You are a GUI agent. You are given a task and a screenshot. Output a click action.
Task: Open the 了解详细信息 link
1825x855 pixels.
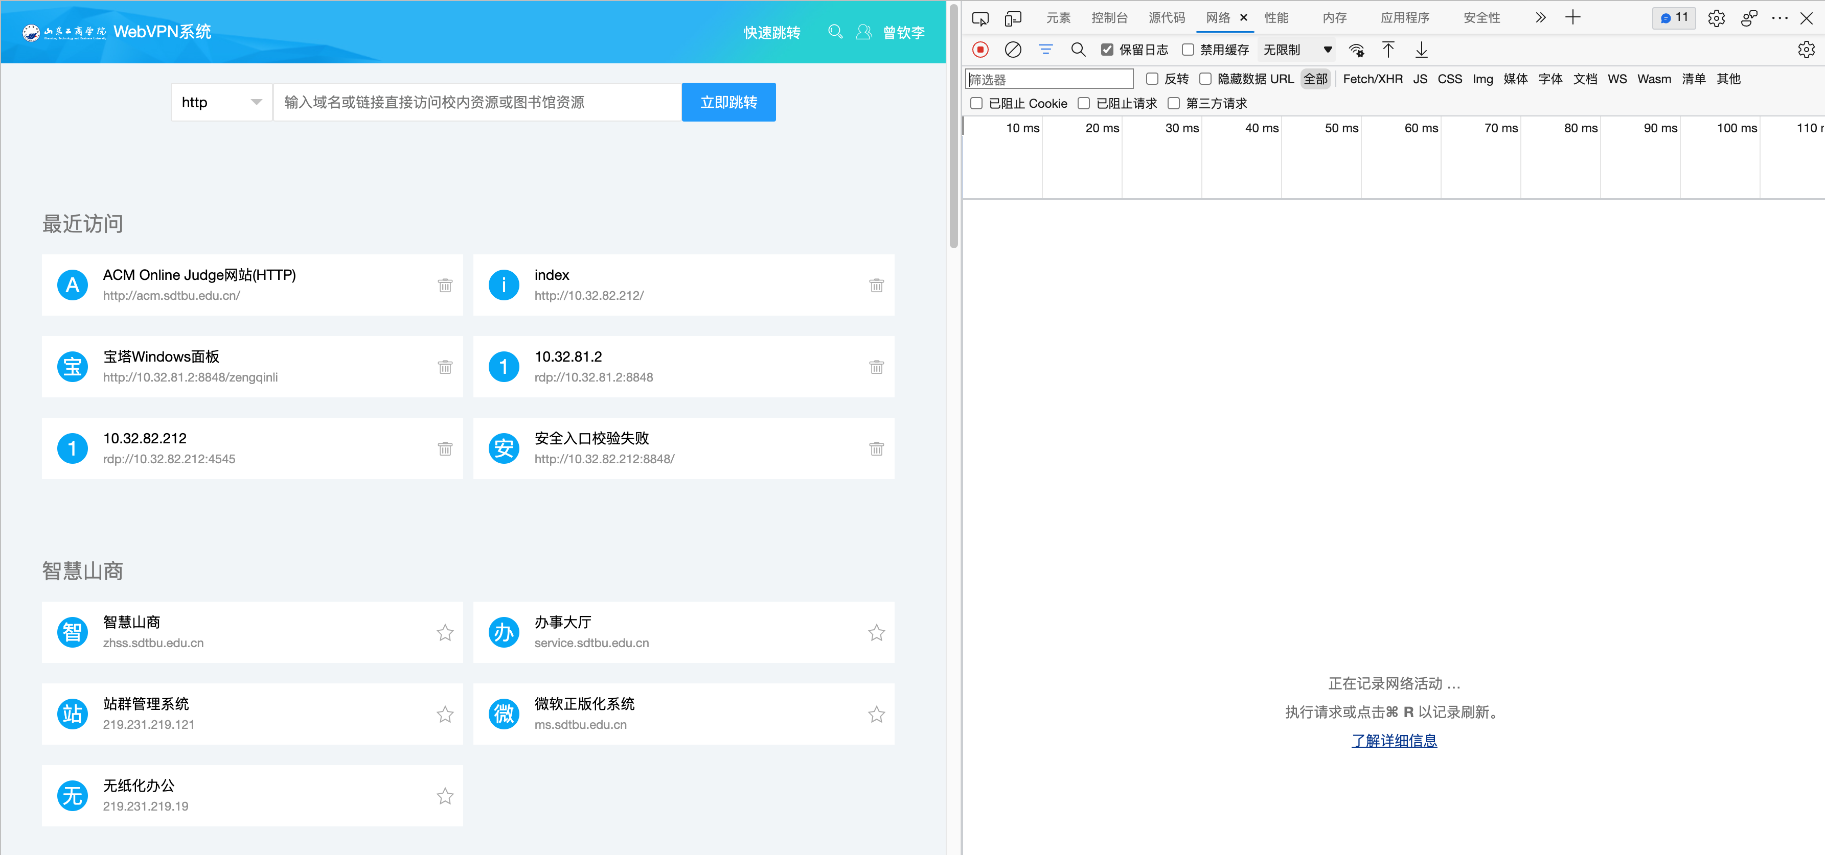pos(1394,741)
